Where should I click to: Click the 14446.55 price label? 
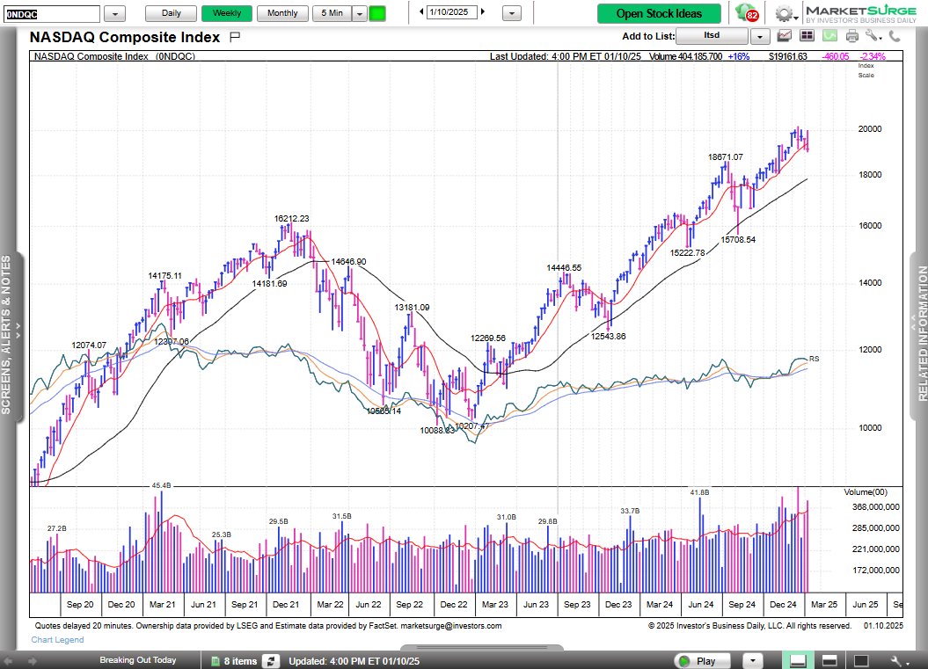[564, 267]
